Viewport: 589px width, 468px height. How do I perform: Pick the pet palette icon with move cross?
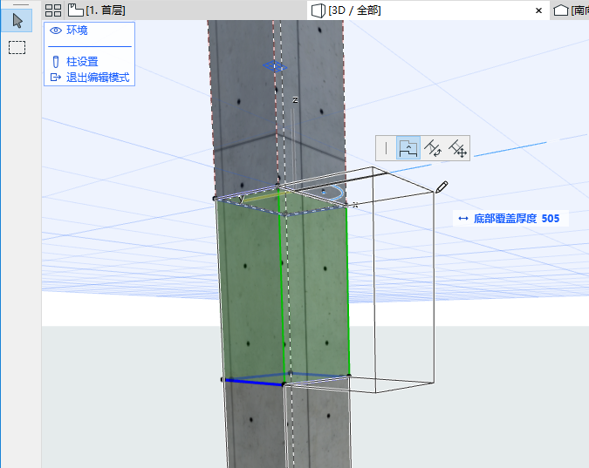click(x=457, y=149)
